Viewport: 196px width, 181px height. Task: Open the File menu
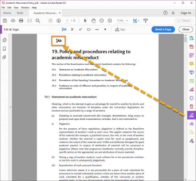coord(3,8)
